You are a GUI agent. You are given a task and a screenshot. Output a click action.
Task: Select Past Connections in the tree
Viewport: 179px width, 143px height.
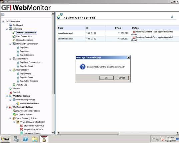(x=24, y=36)
